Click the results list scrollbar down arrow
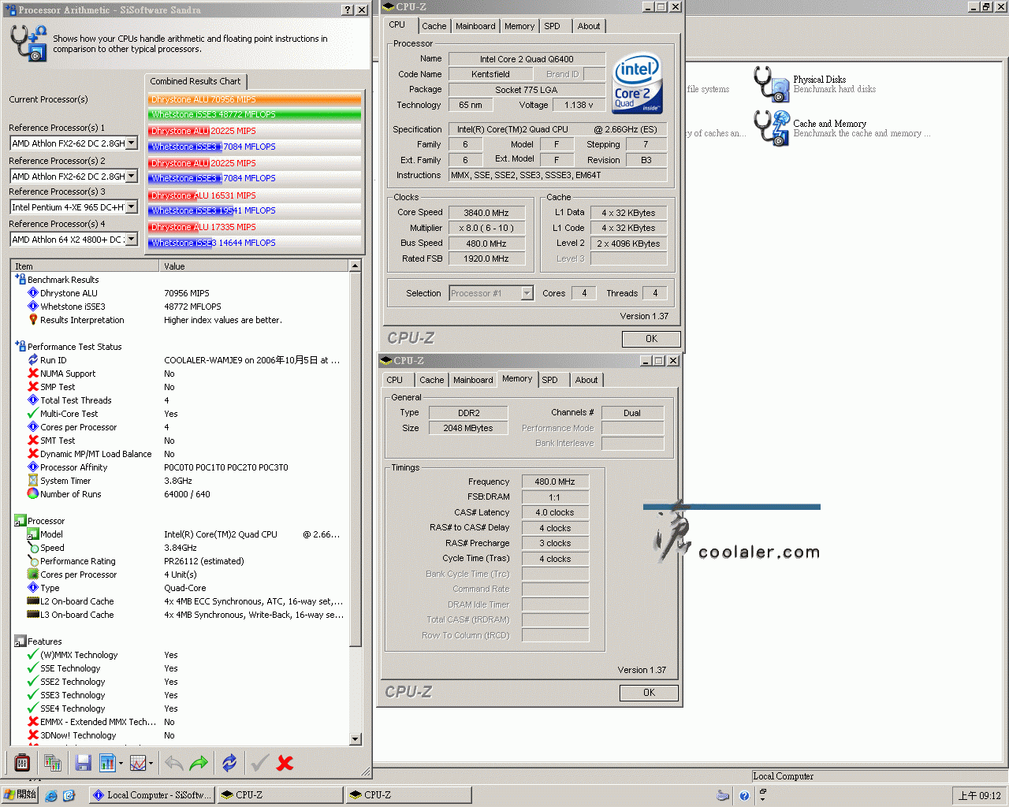 (x=355, y=738)
